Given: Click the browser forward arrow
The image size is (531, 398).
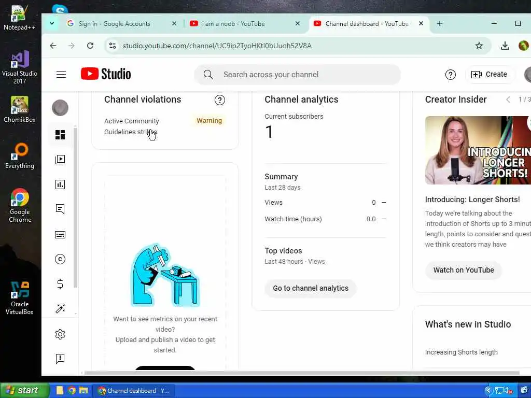Looking at the screenshot, I should point(71,46).
